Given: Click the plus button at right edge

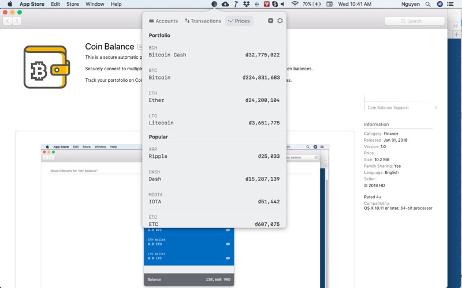Looking at the screenshot, I should 456,35.
